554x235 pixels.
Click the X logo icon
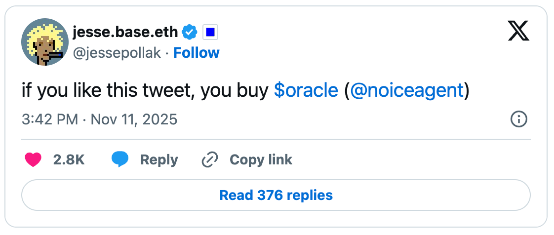click(x=518, y=33)
